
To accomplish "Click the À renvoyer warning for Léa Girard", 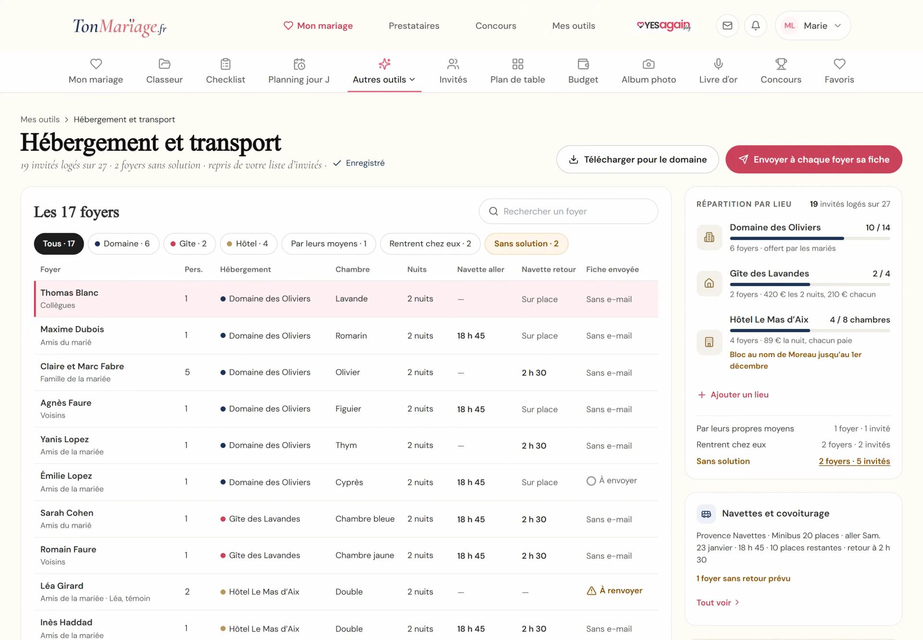I will (x=615, y=591).
